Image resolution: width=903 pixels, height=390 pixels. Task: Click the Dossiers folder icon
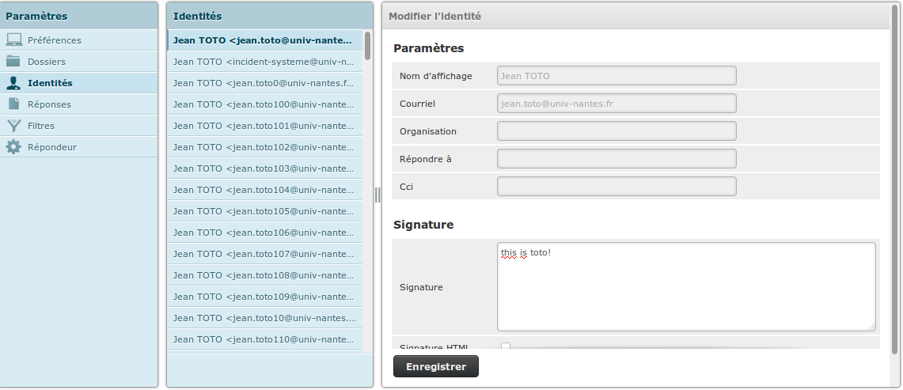coord(13,61)
